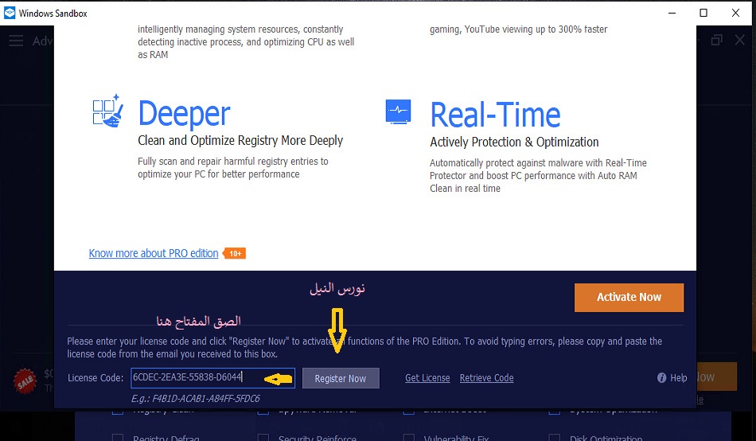Toggle the Registry Defrag checkbox
Screen dimensions: 756x441
[118, 438]
